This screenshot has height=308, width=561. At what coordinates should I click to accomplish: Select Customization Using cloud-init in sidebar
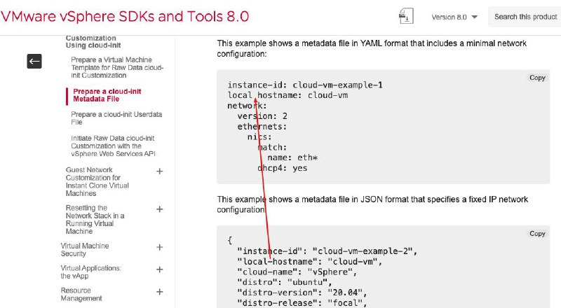(90, 42)
